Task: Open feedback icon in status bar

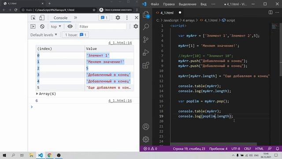Action: click(x=270, y=149)
